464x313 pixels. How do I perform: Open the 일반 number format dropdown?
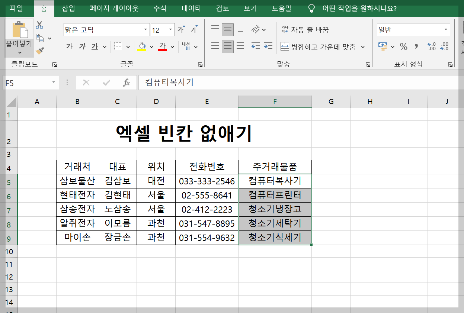tap(445, 29)
